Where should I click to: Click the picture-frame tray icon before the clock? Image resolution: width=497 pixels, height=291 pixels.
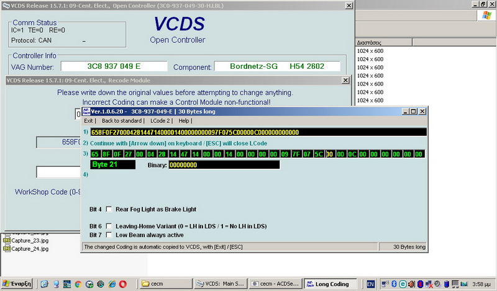click(x=464, y=284)
